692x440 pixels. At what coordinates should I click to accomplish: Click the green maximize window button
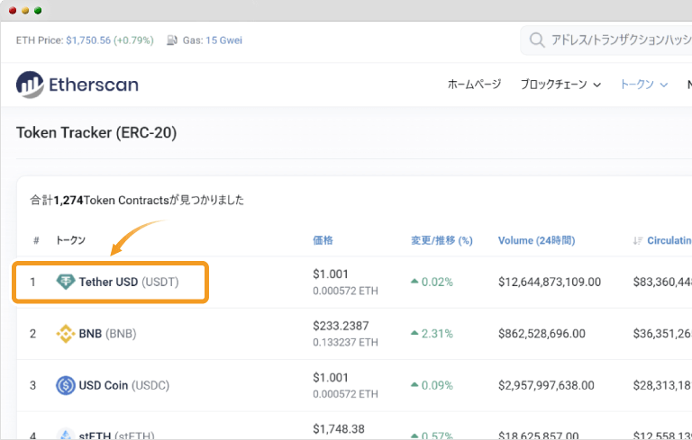[x=38, y=10]
